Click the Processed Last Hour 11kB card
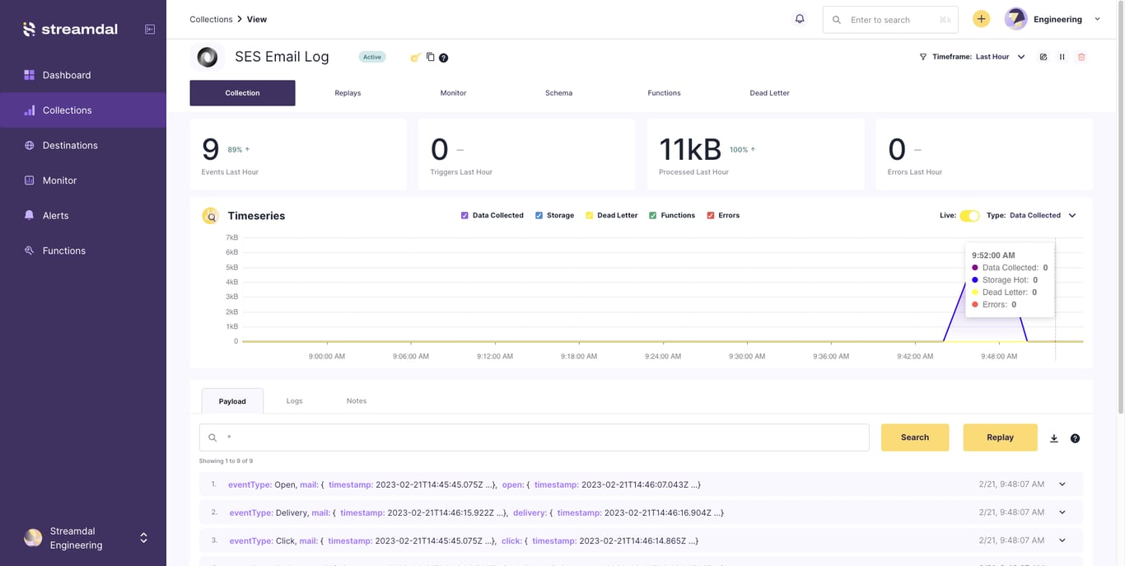Screen dimensions: 1125x566 coord(756,155)
